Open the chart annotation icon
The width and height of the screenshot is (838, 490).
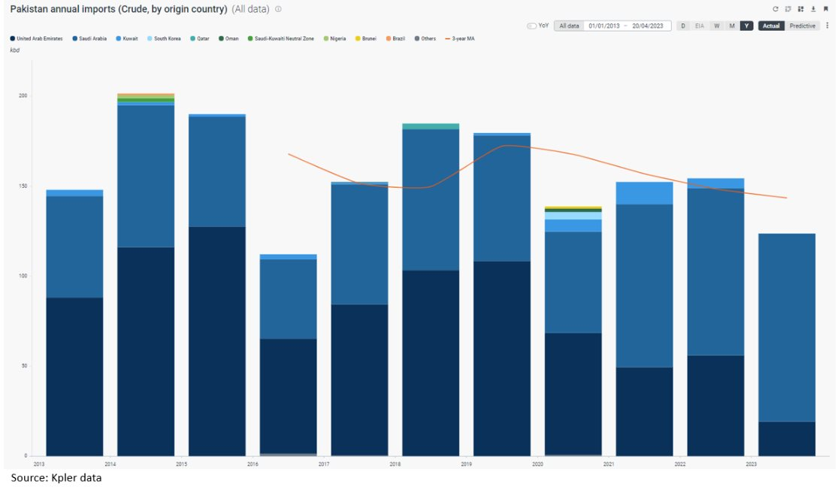788,9
